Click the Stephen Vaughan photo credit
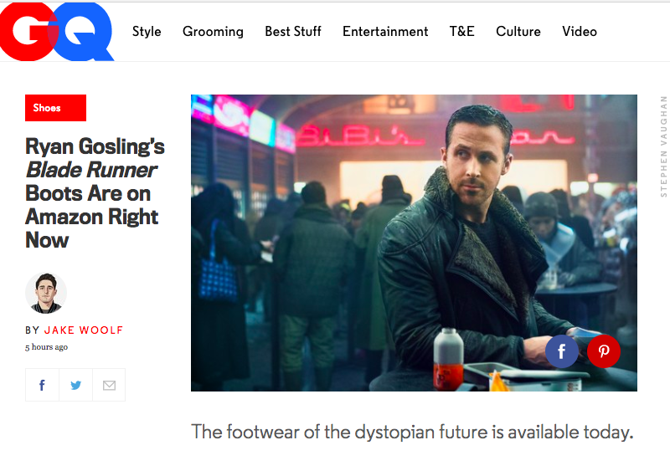Image resolution: width=670 pixels, height=476 pixels. (x=663, y=146)
